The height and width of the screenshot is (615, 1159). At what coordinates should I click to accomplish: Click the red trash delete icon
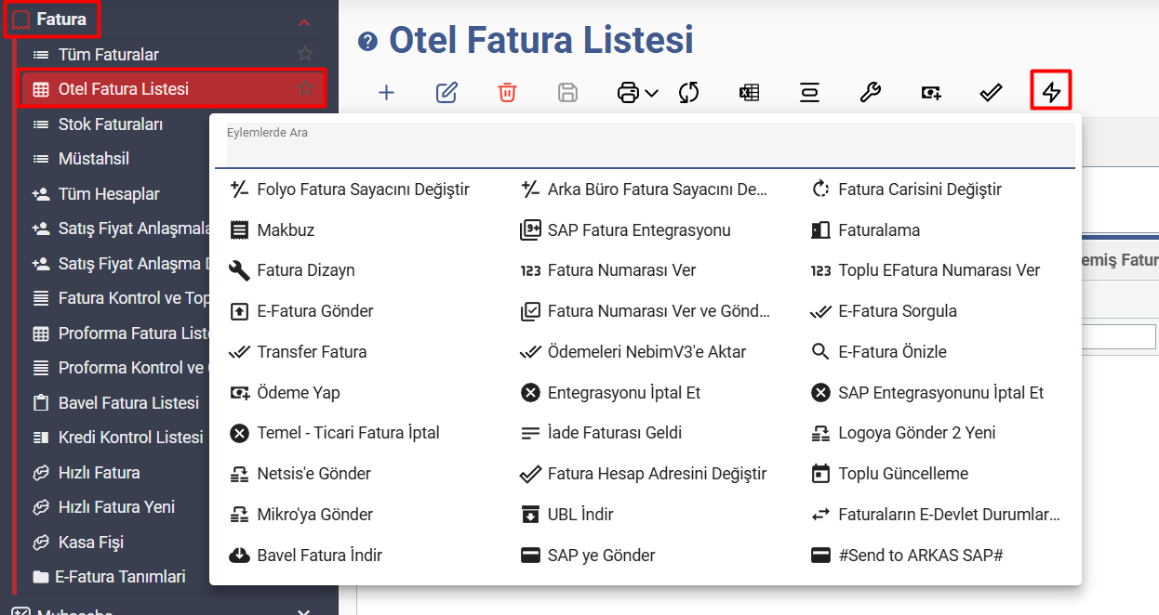507,92
